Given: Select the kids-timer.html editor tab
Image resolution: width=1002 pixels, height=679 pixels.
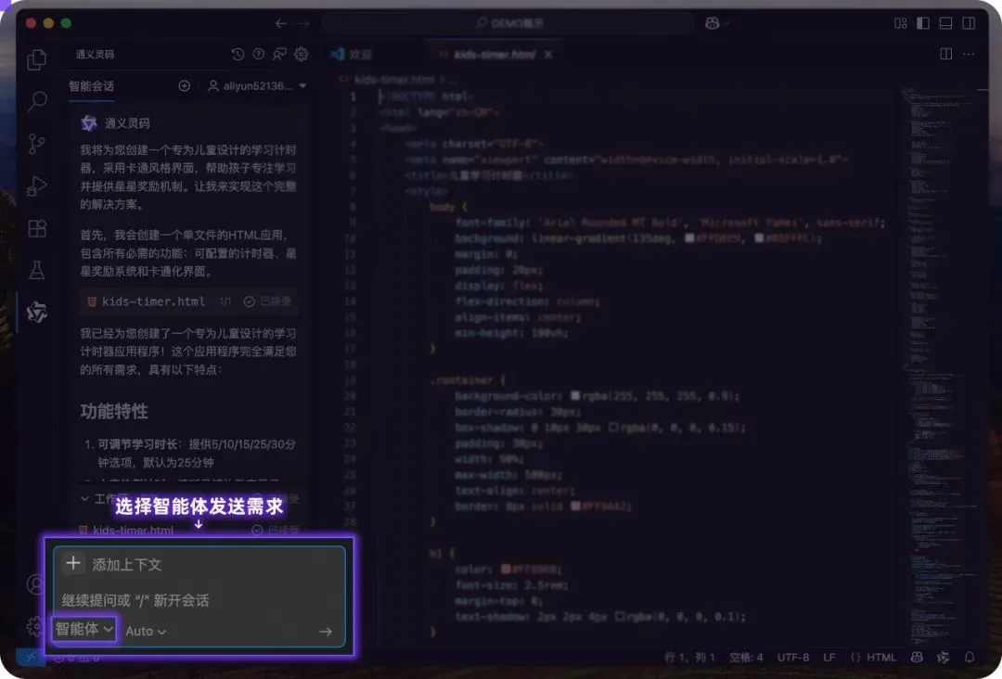Looking at the screenshot, I should tap(494, 55).
